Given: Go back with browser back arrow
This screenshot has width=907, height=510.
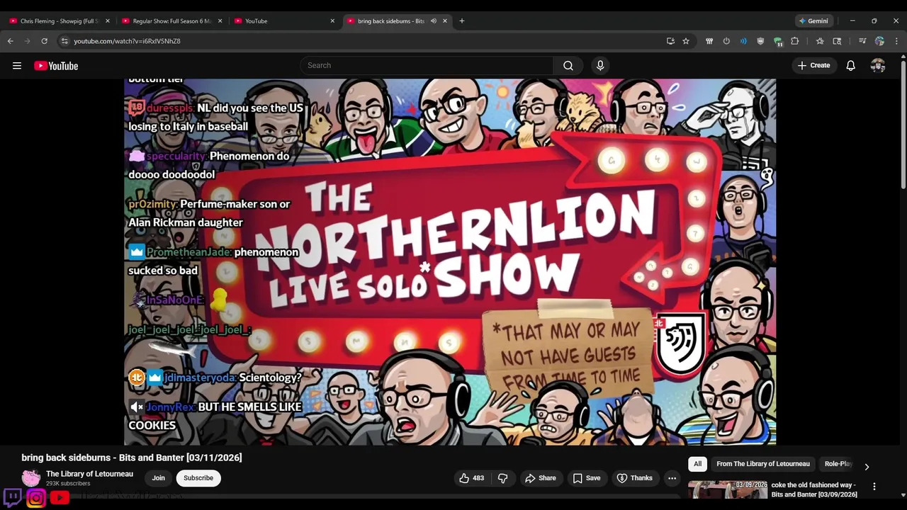Looking at the screenshot, I should [11, 41].
